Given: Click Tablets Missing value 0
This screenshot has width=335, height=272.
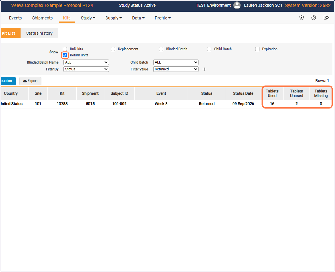Looking at the screenshot, I should 321,104.
